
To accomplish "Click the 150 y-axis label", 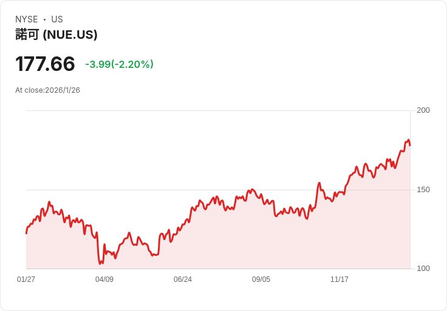I will point(423,190).
